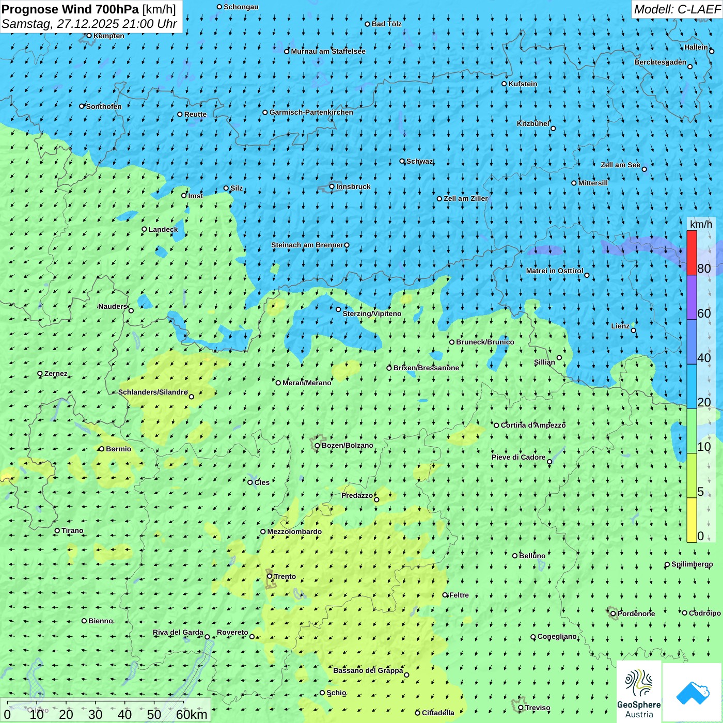This screenshot has width=723, height=723.
Task: Click the 'Bruneck/Brunico' label
Action: coord(485,342)
